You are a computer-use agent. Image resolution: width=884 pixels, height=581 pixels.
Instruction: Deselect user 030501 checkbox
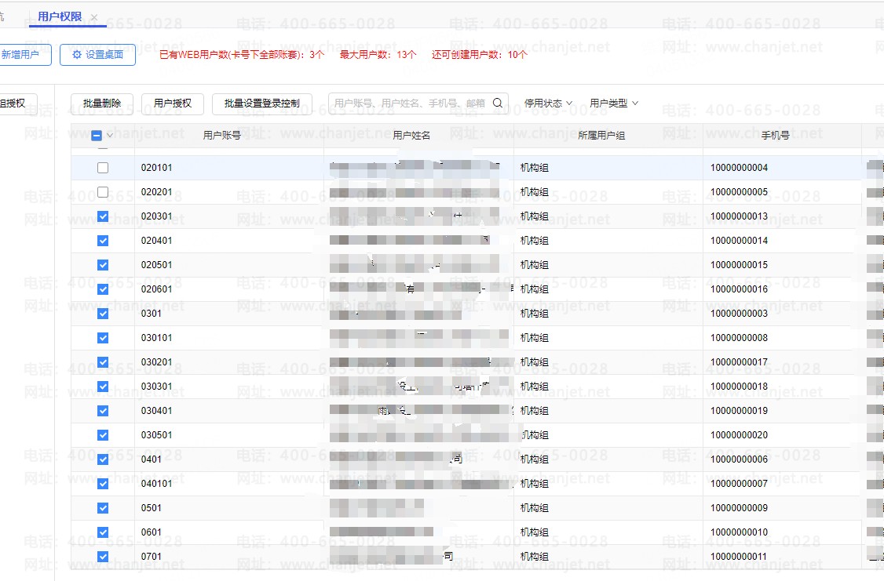pyautogui.click(x=103, y=435)
